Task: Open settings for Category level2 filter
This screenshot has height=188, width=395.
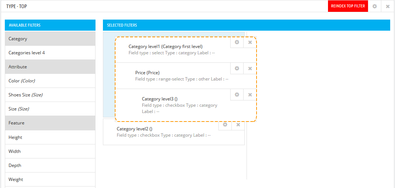Action: [225, 125]
